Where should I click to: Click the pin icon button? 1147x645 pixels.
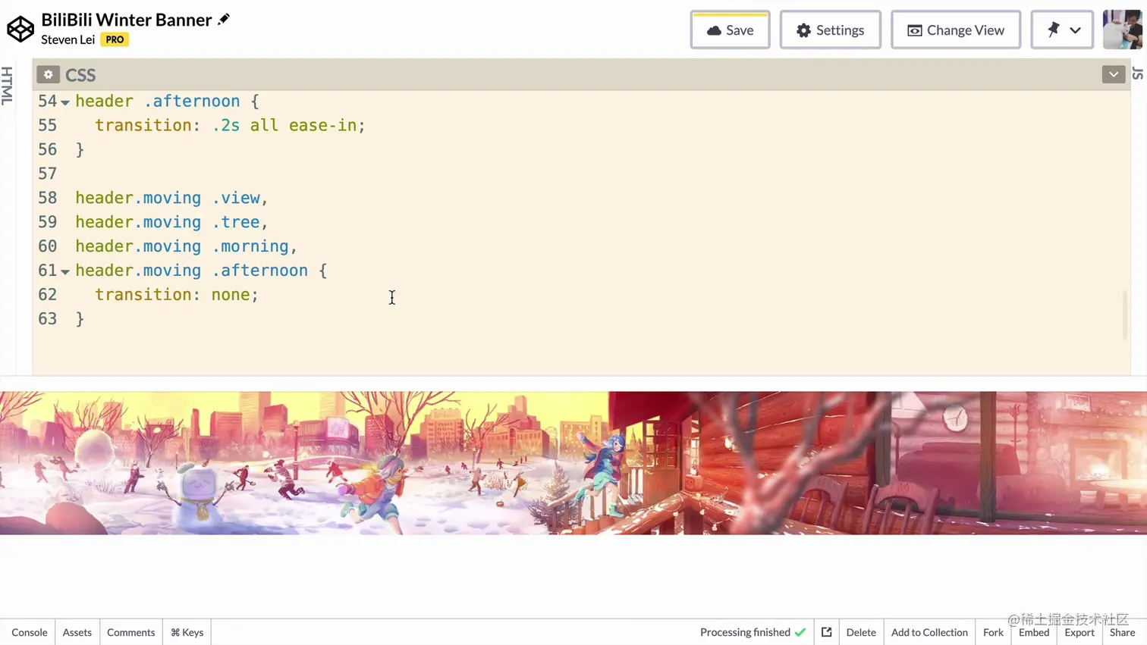click(x=1053, y=30)
